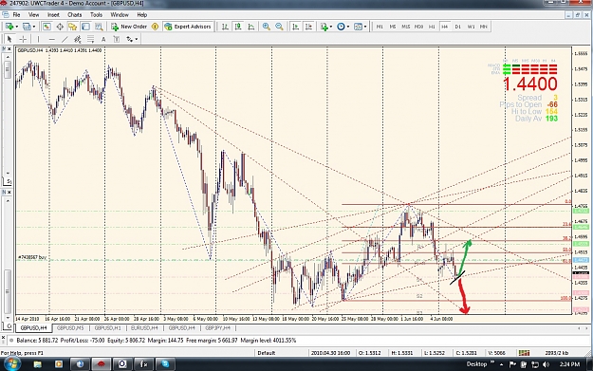Toggle the Terminal window icon
The height and width of the screenshot is (371, 593).
point(85,27)
